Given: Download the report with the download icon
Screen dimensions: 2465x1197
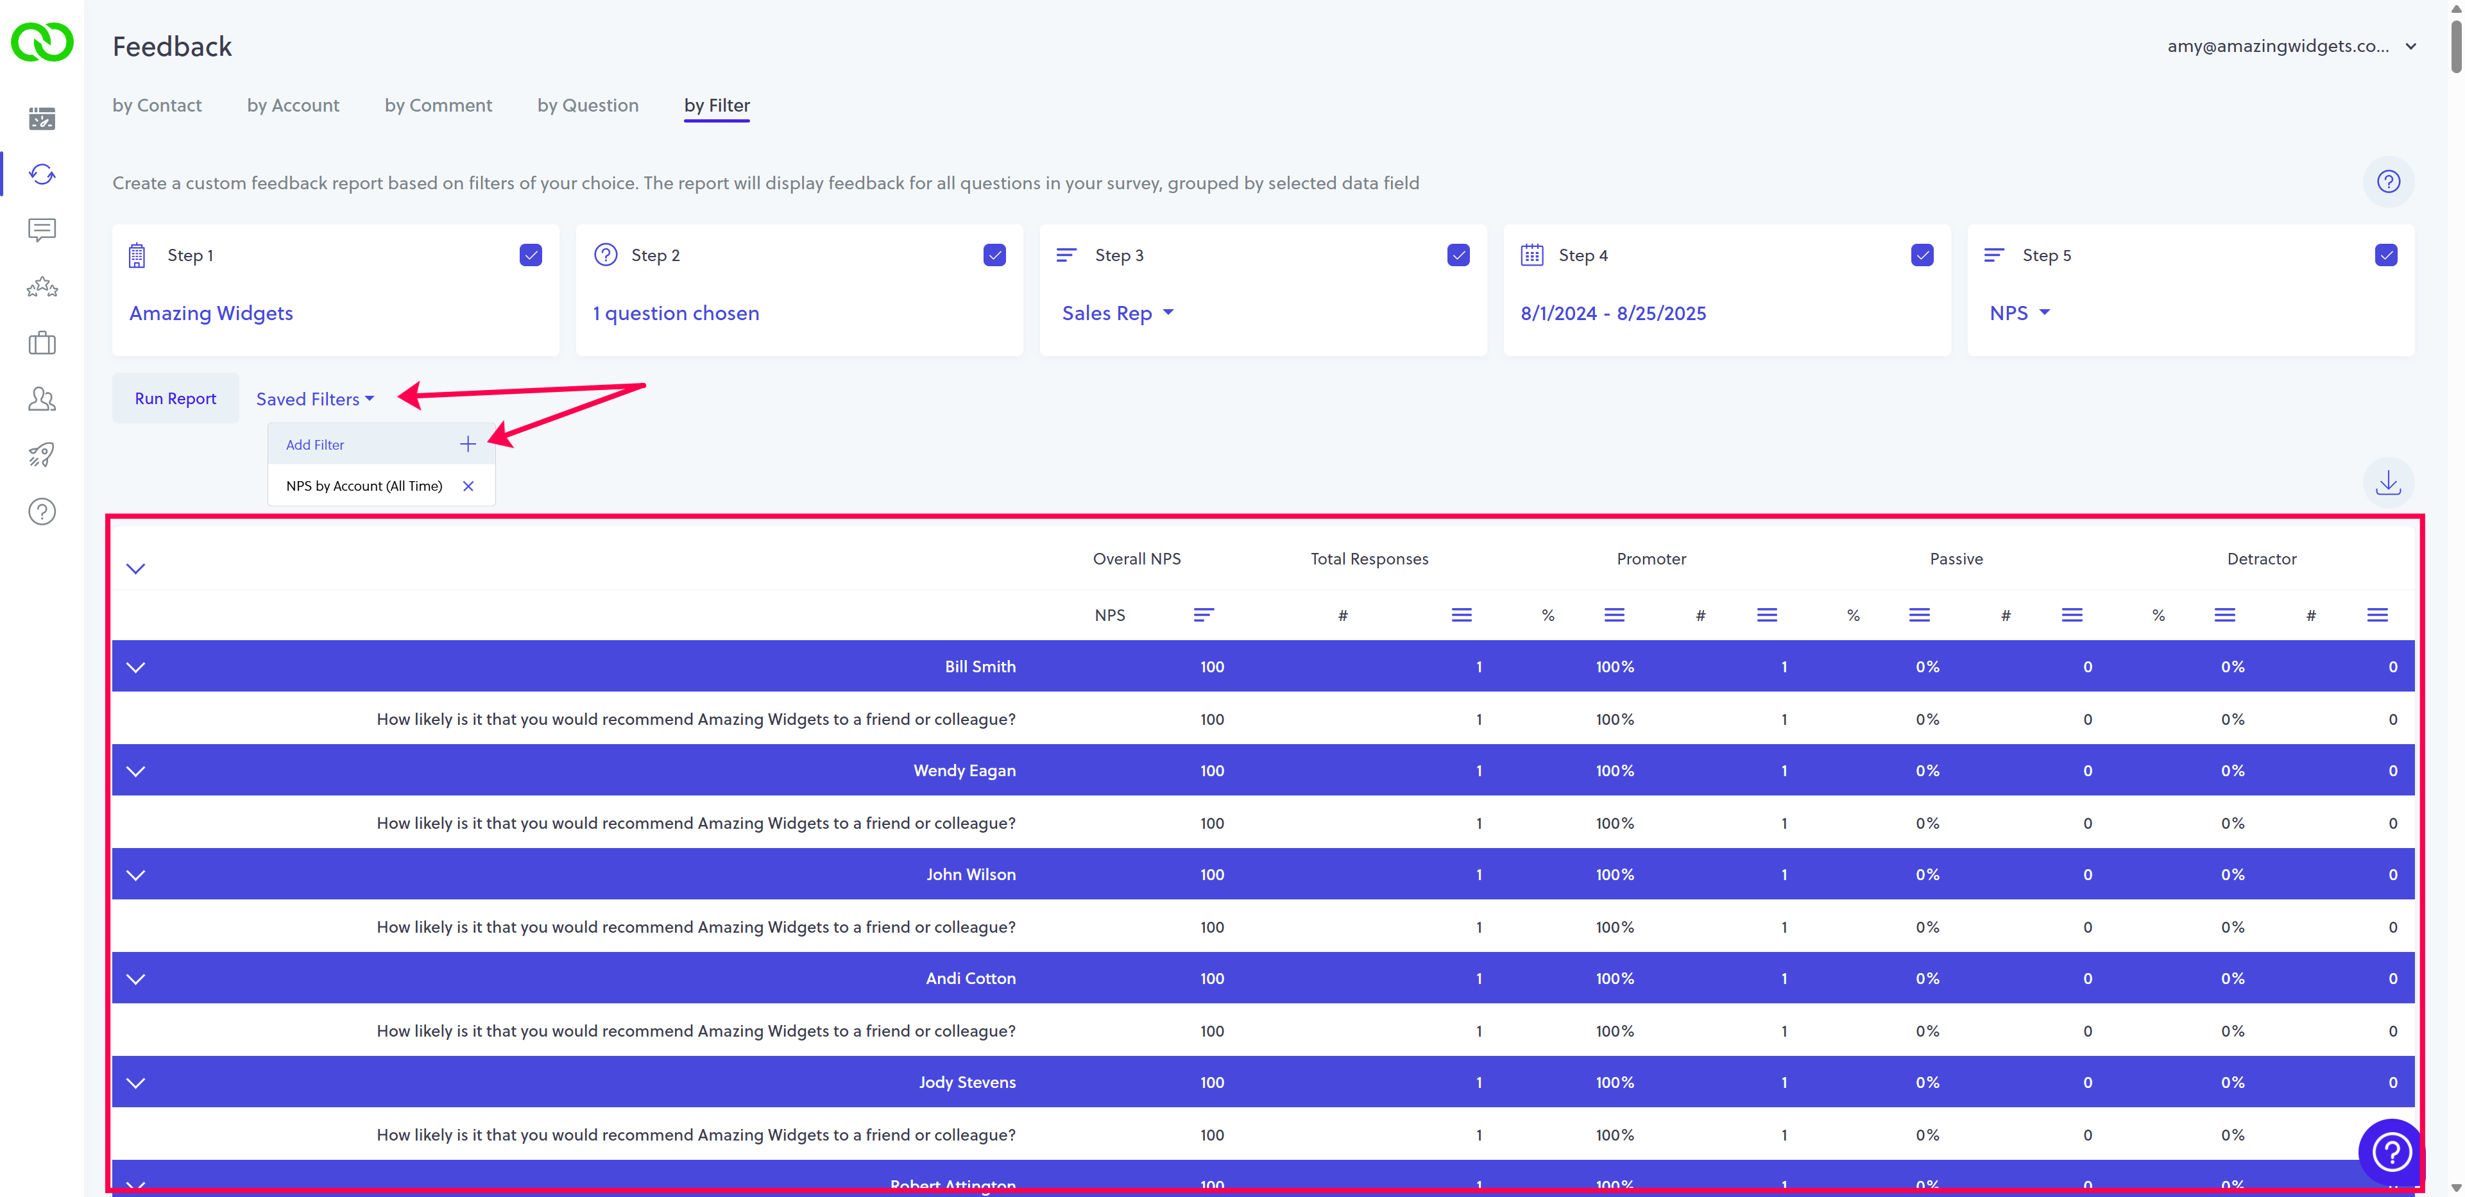Looking at the screenshot, I should tap(2389, 482).
